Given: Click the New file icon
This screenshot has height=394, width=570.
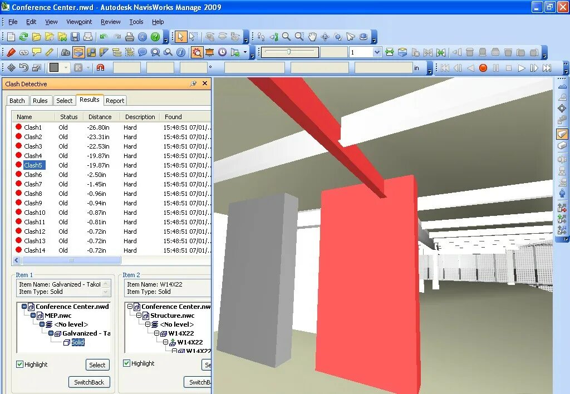Looking at the screenshot, I should [x=11, y=37].
